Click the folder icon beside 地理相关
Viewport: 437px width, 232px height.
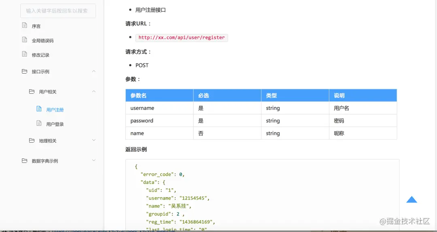pyautogui.click(x=32, y=140)
